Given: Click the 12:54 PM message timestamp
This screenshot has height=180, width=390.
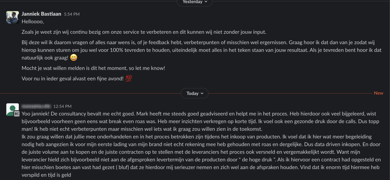Looking at the screenshot, I should click(62, 106).
